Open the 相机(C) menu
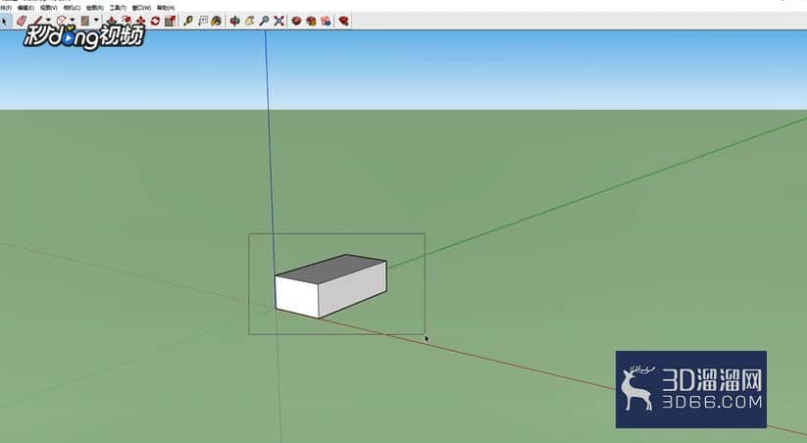Viewport: 807px width, 443px height. coord(72,8)
